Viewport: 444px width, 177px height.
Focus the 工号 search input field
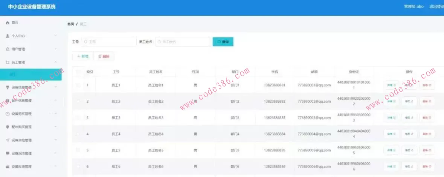(109, 42)
